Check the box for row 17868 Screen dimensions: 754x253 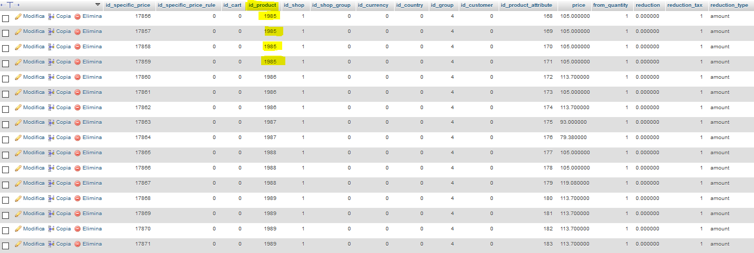[6, 201]
